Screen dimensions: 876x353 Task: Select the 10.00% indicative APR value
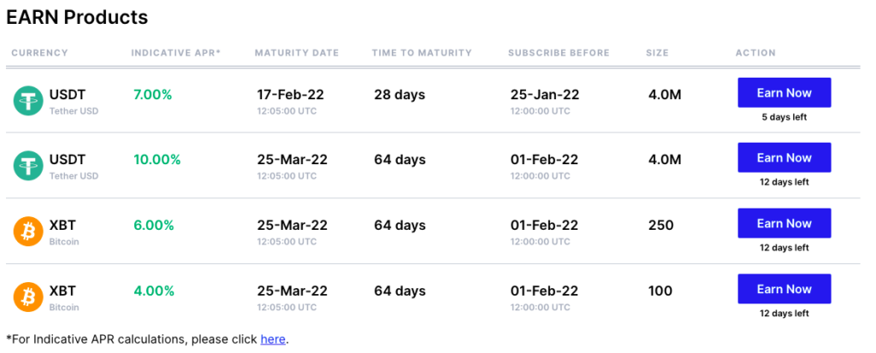click(x=157, y=160)
